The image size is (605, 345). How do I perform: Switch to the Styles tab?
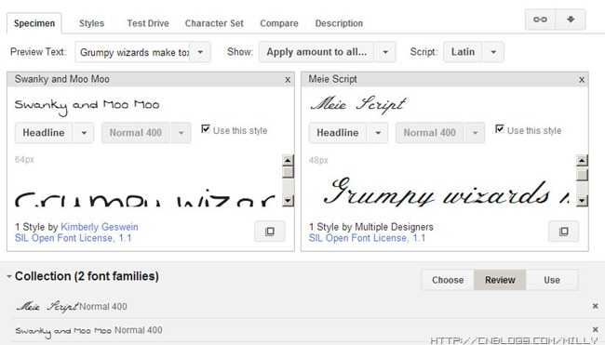pyautogui.click(x=91, y=23)
